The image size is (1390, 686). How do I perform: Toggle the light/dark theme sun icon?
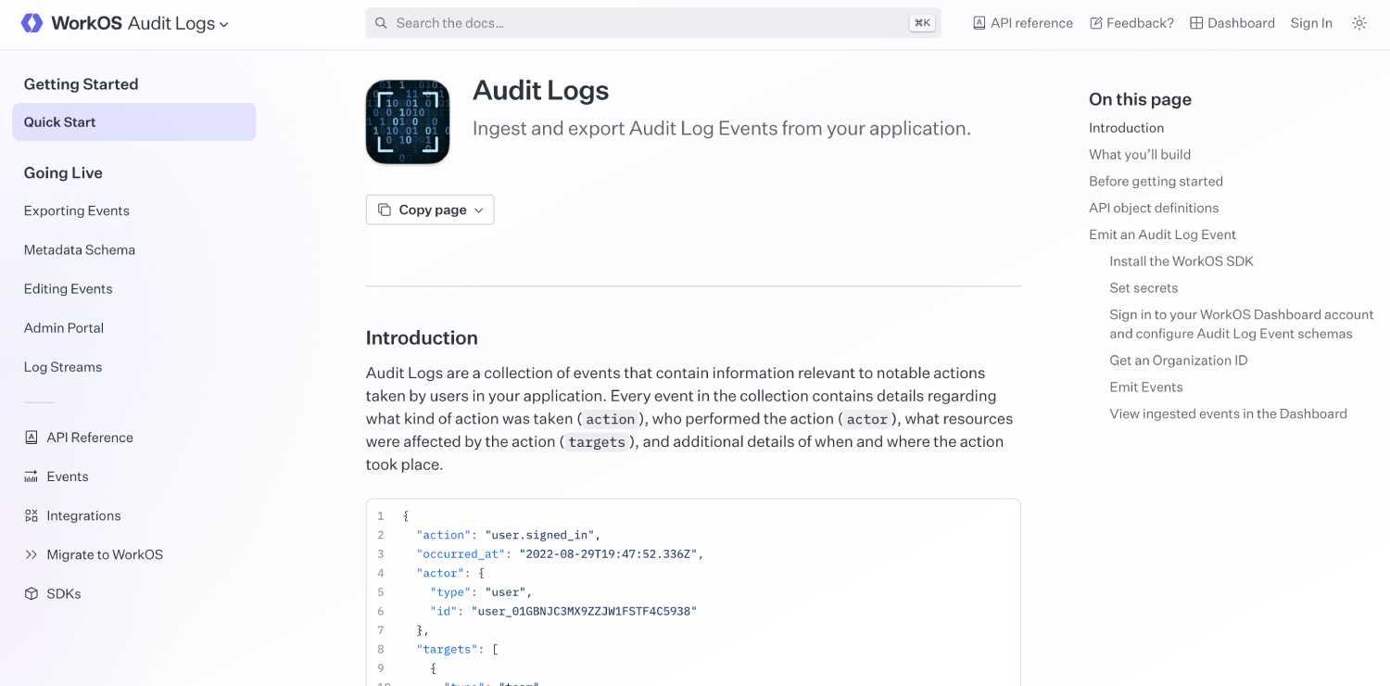[x=1359, y=23]
